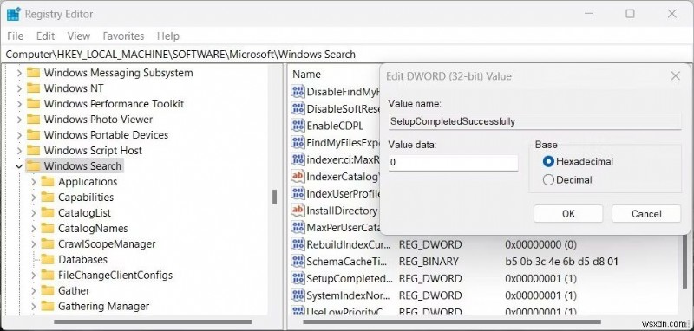Click the SystemIndexNor... value icon
The height and width of the screenshot is (331, 694).
298,295
